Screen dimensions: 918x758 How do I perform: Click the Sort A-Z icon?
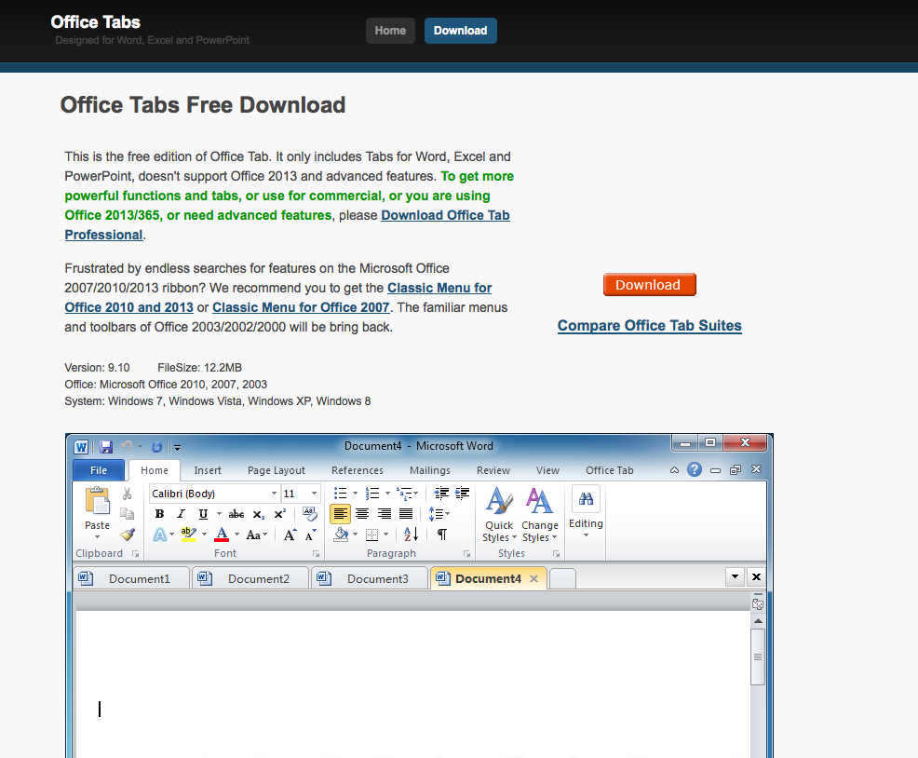(411, 535)
